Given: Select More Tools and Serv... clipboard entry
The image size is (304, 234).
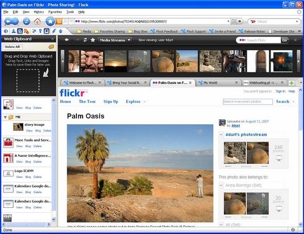Looking at the screenshot, I should pyautogui.click(x=27, y=143).
